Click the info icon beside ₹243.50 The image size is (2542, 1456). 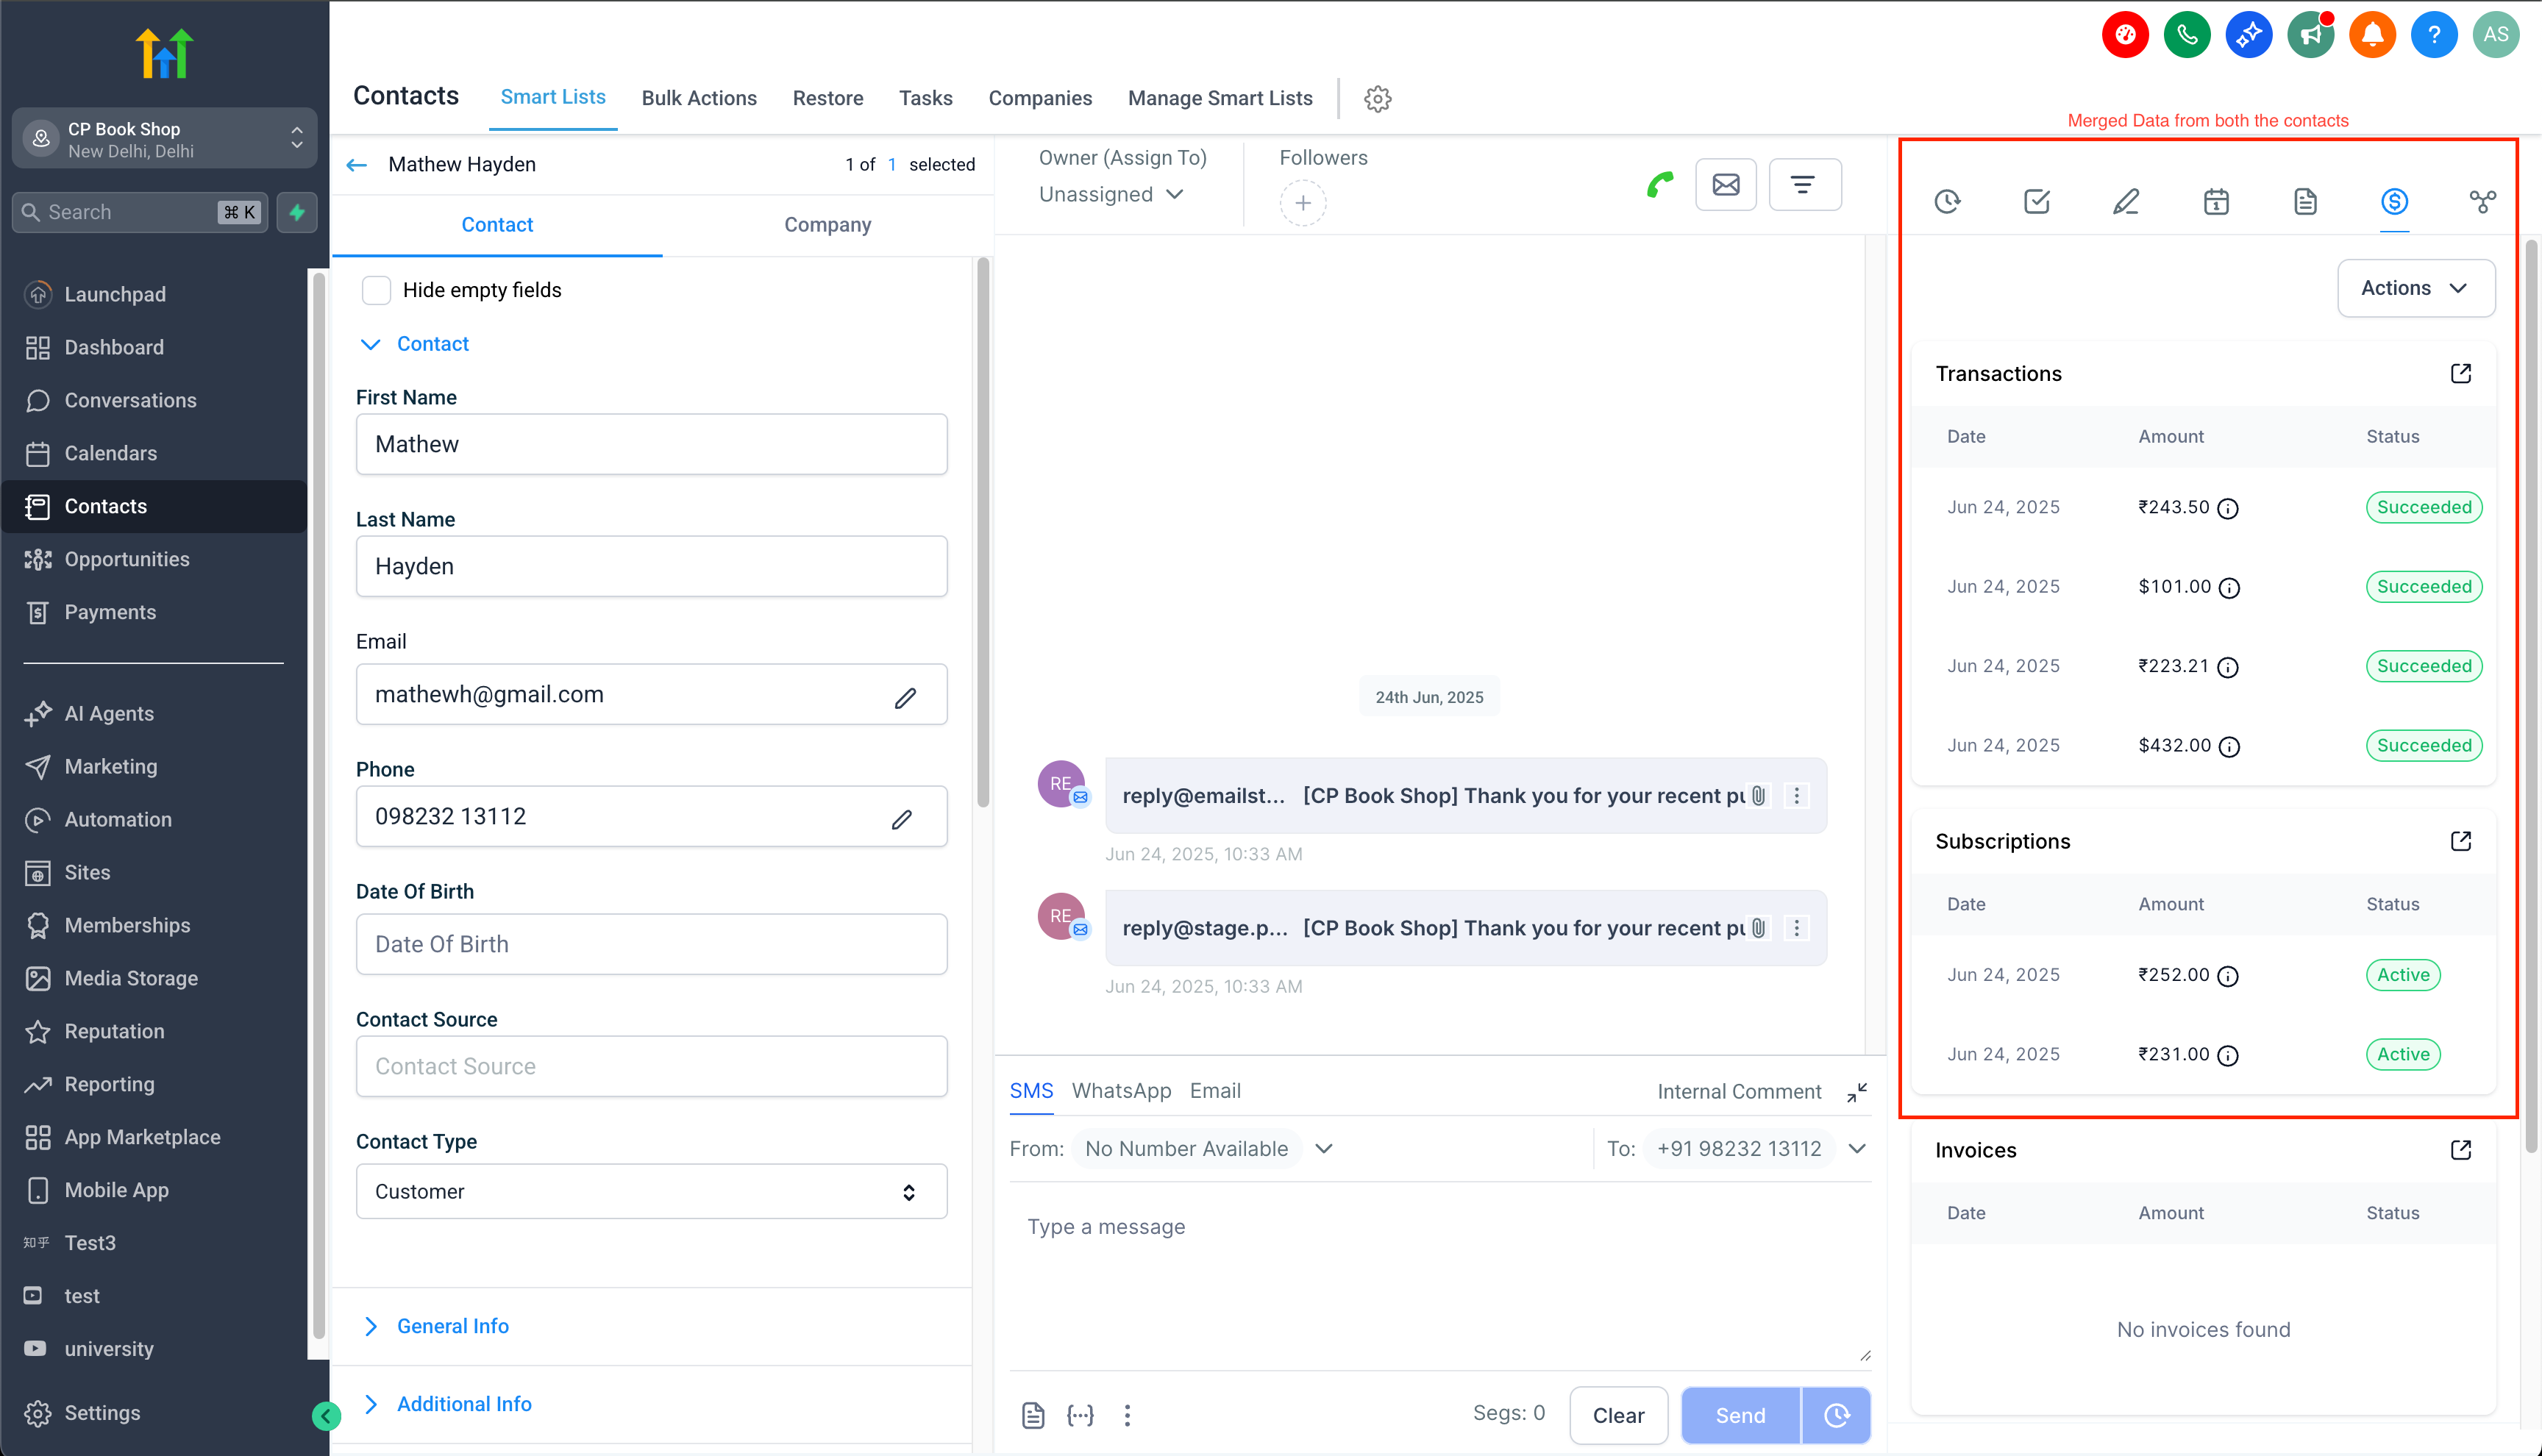tap(2227, 509)
